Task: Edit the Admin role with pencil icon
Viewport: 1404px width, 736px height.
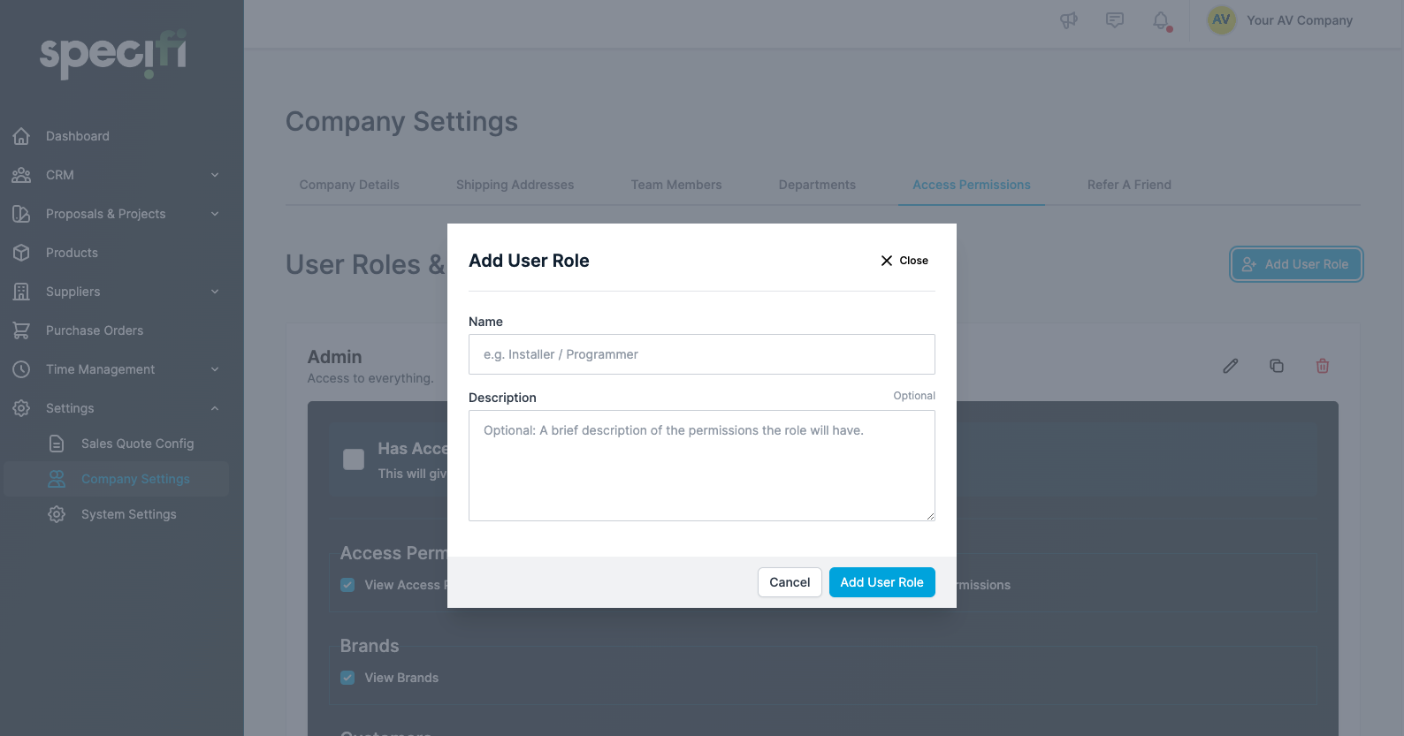Action: coord(1231,366)
